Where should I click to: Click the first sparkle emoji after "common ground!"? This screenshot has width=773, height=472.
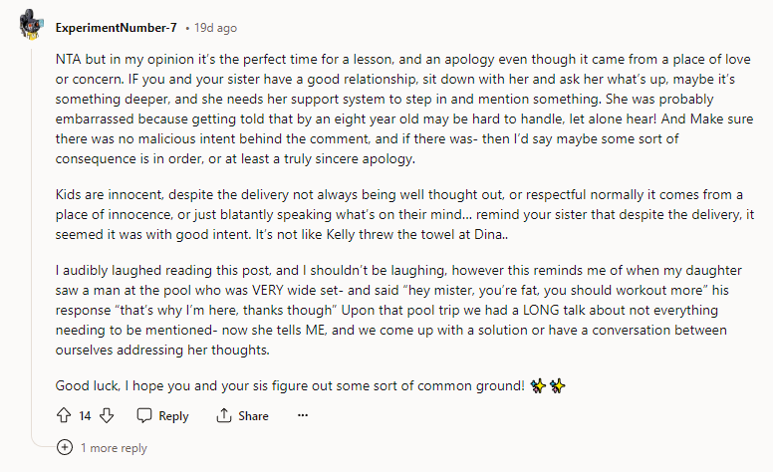click(x=538, y=385)
